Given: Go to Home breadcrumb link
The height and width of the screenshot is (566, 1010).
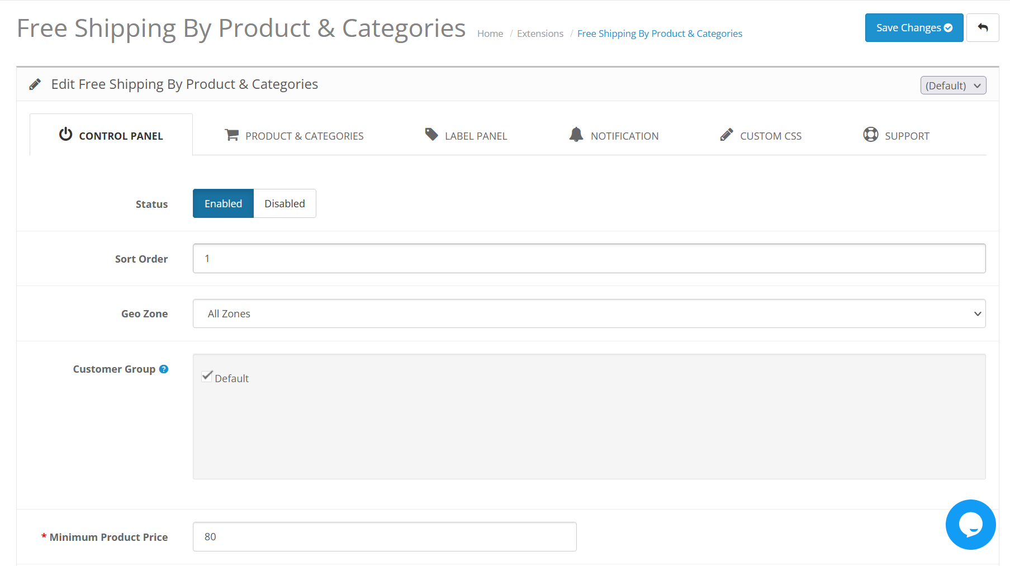Looking at the screenshot, I should point(490,34).
